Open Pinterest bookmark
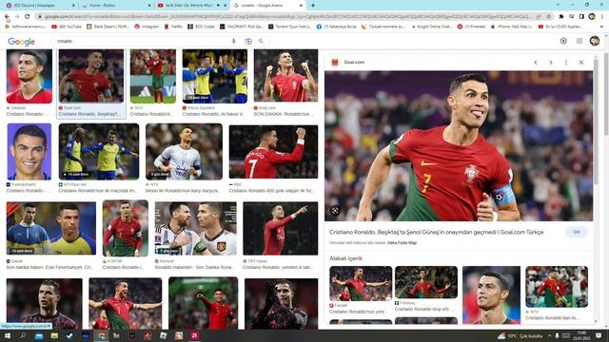Image resolution: width=609 pixels, height=342 pixels. (x=472, y=27)
